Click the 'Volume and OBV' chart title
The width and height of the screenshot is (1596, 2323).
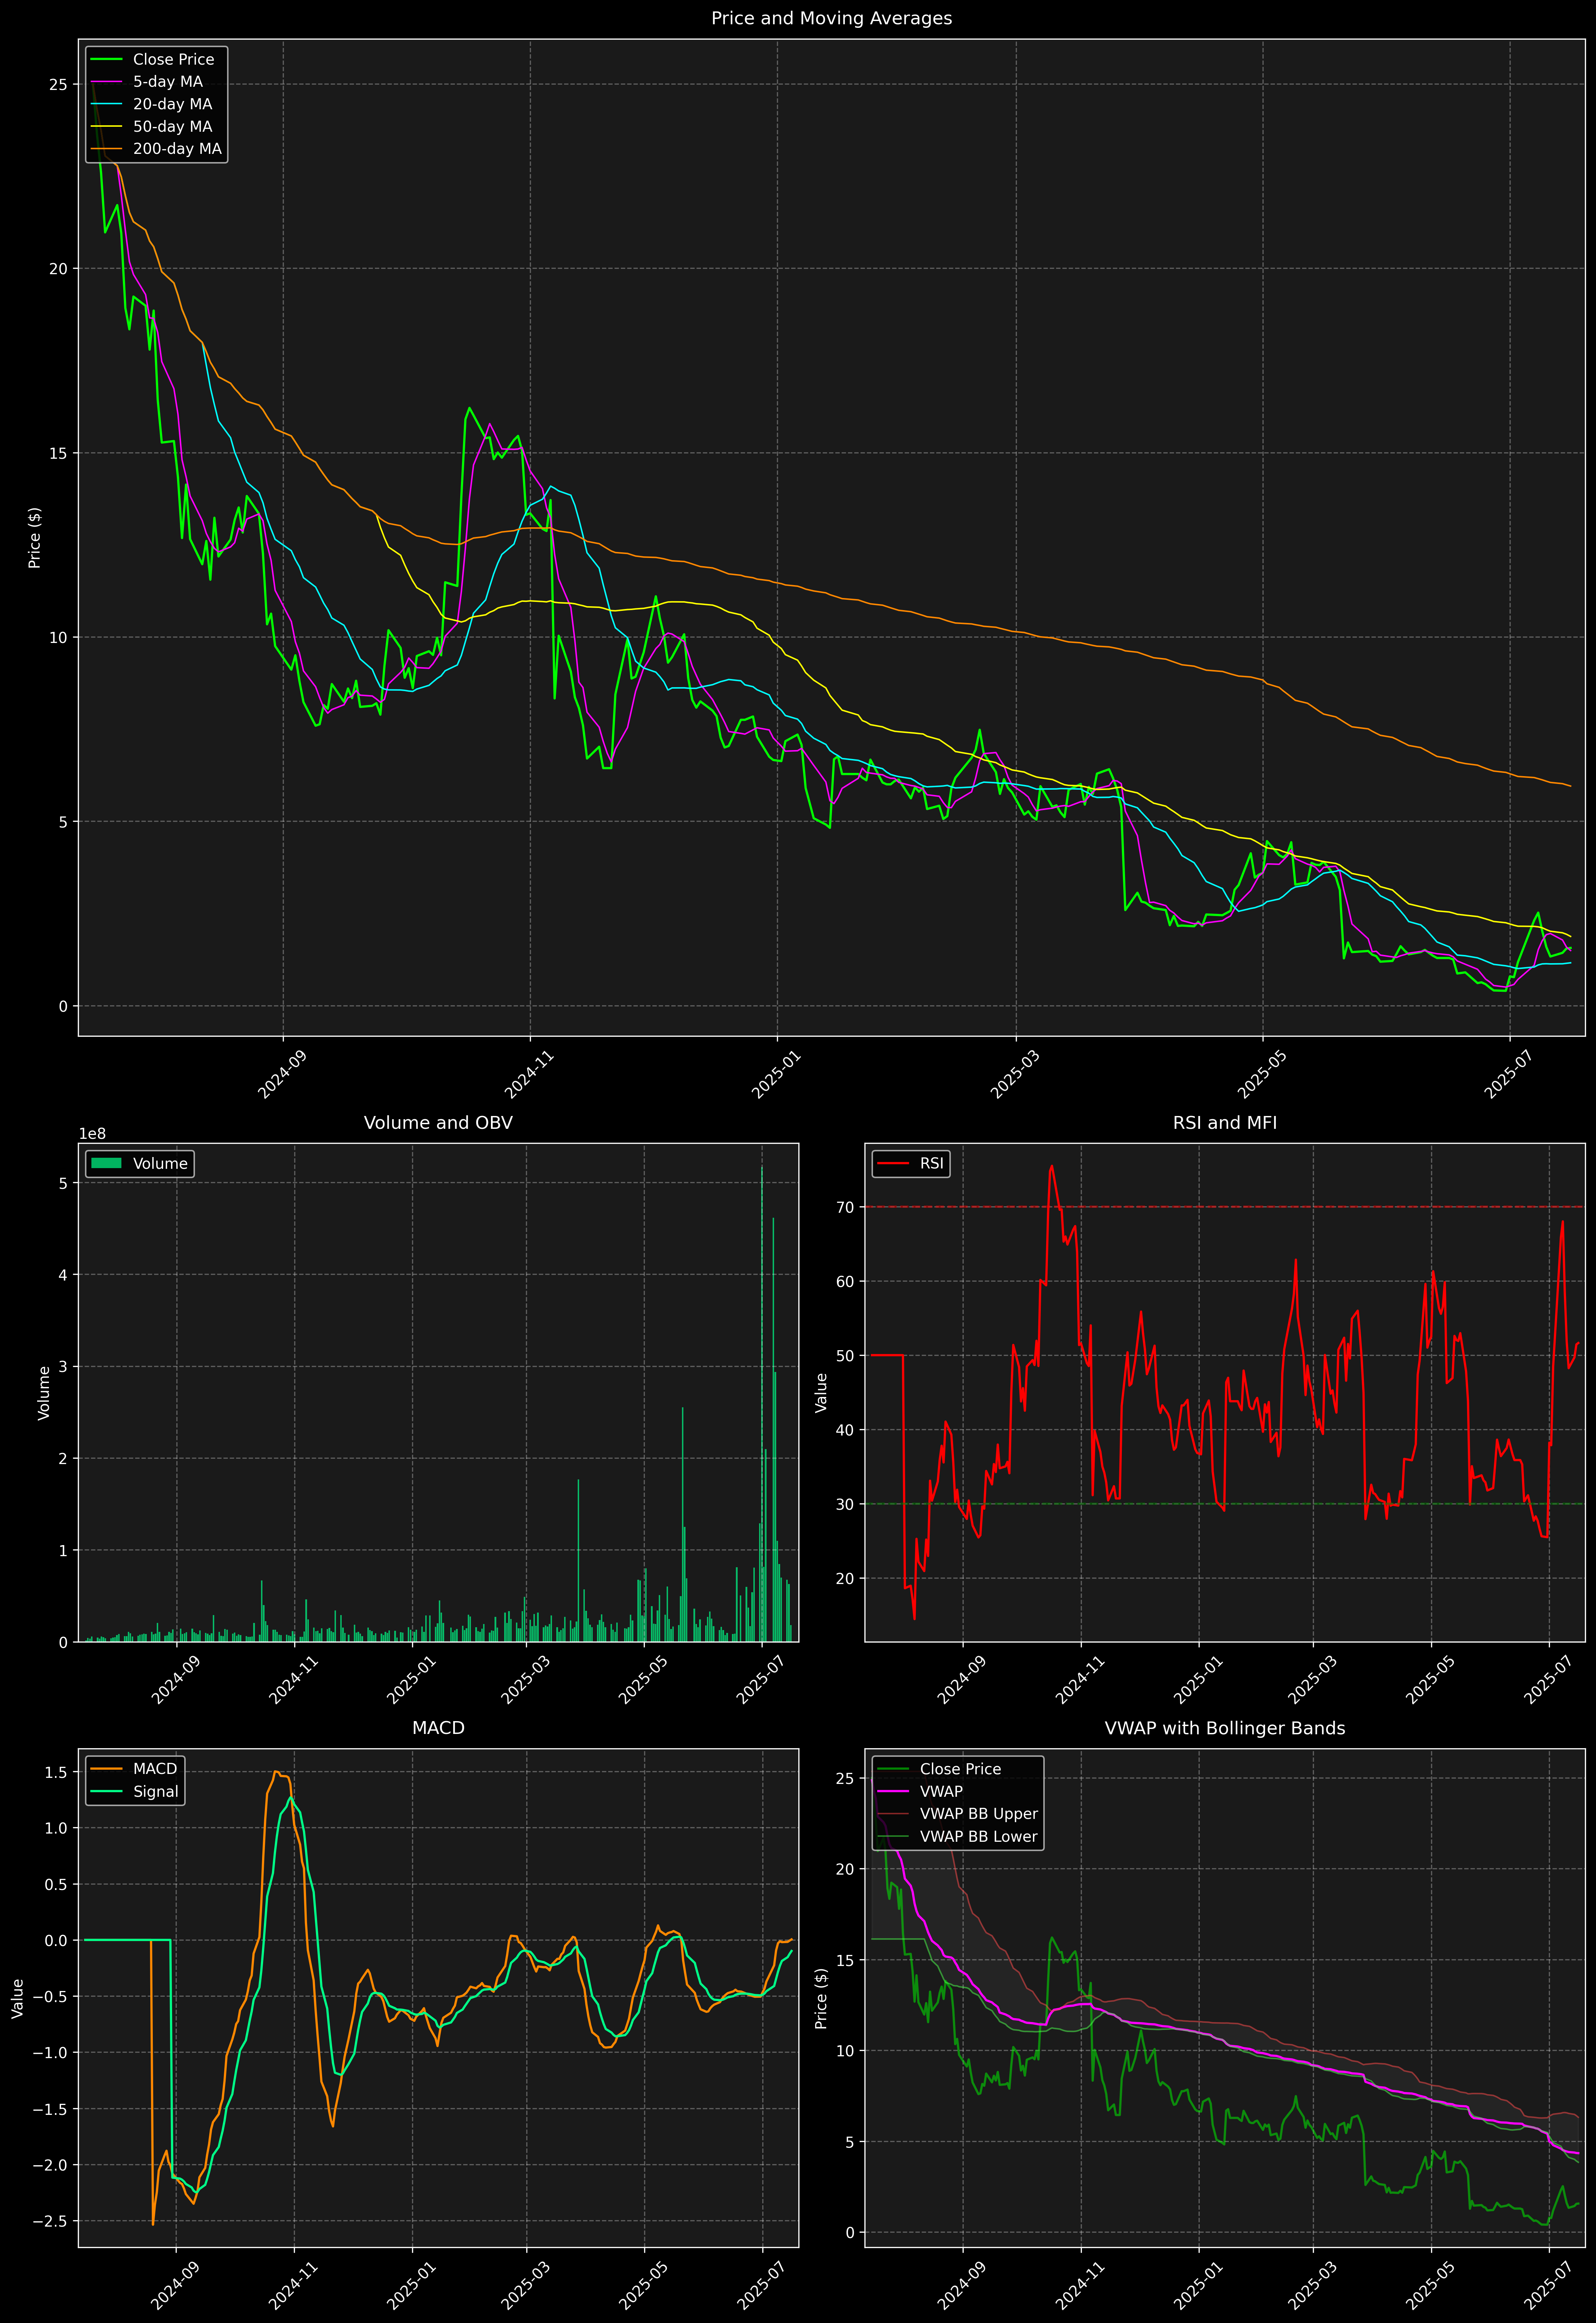438,1122
